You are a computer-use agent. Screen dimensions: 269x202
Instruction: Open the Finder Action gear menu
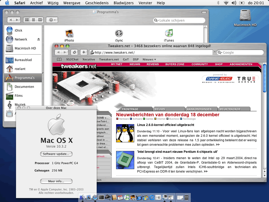pyautogui.click(x=52, y=20)
